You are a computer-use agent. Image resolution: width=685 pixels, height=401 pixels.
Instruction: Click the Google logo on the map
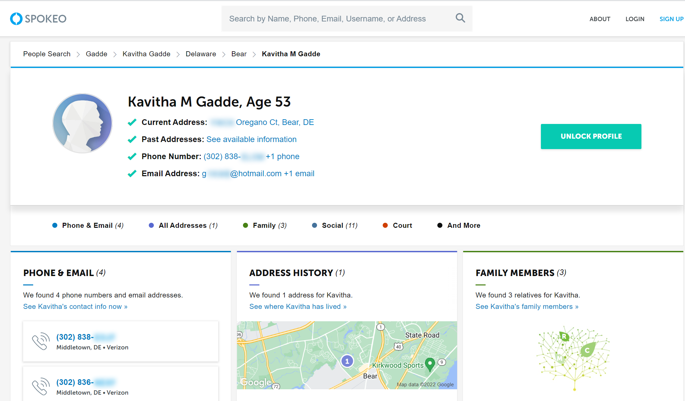(x=256, y=382)
